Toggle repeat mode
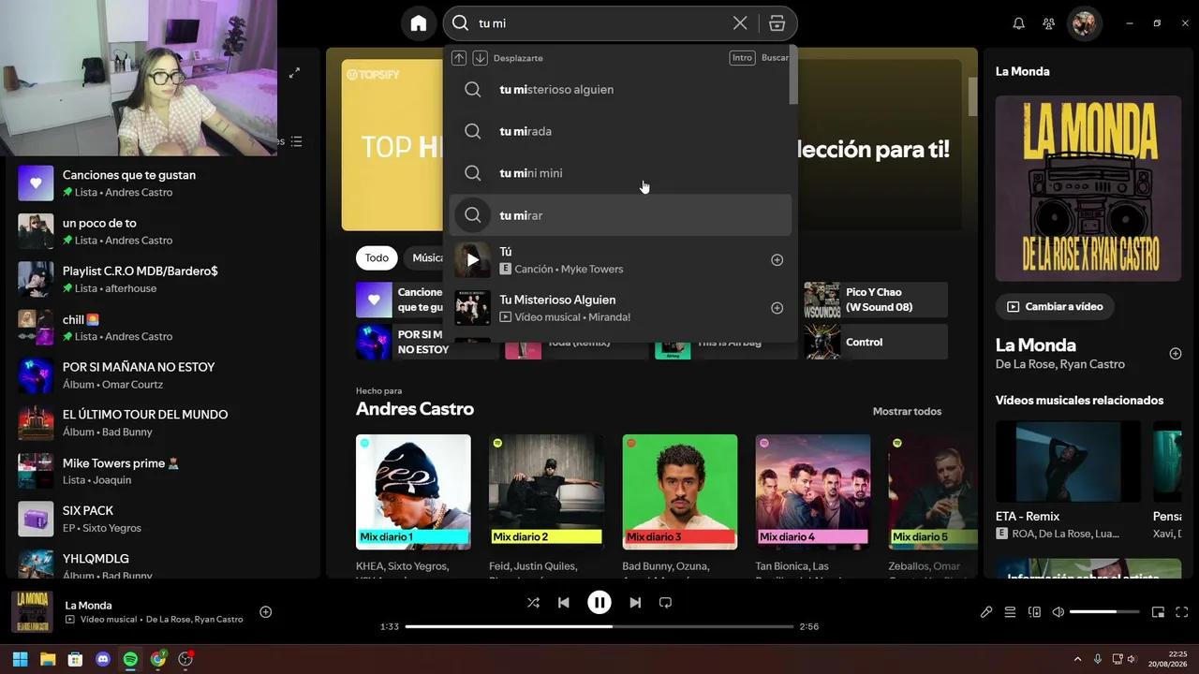1199x674 pixels. coord(666,603)
